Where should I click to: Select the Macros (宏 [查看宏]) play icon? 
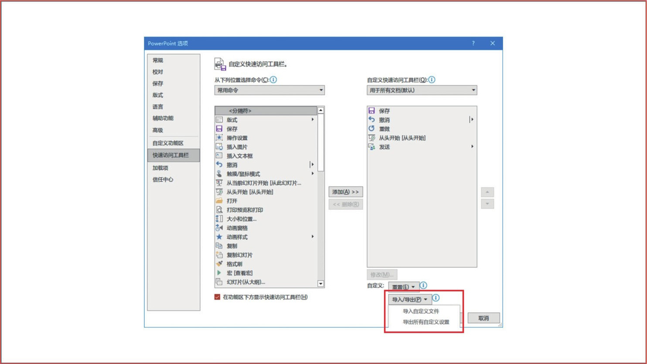(219, 273)
